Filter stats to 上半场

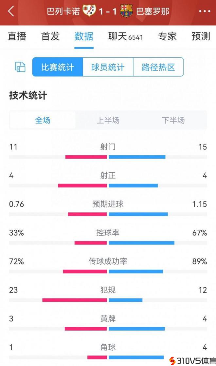tap(108, 120)
